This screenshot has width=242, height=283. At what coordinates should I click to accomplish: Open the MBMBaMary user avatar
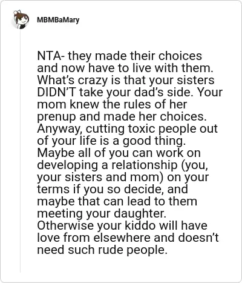tap(21, 19)
